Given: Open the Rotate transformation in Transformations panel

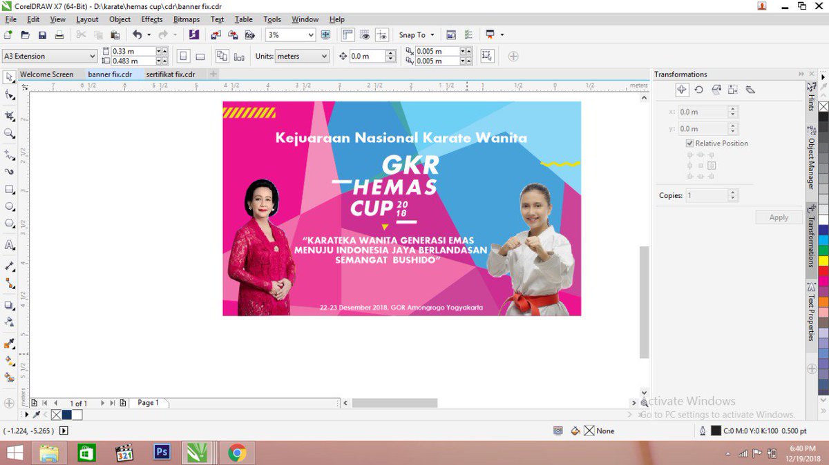Looking at the screenshot, I should click(698, 90).
